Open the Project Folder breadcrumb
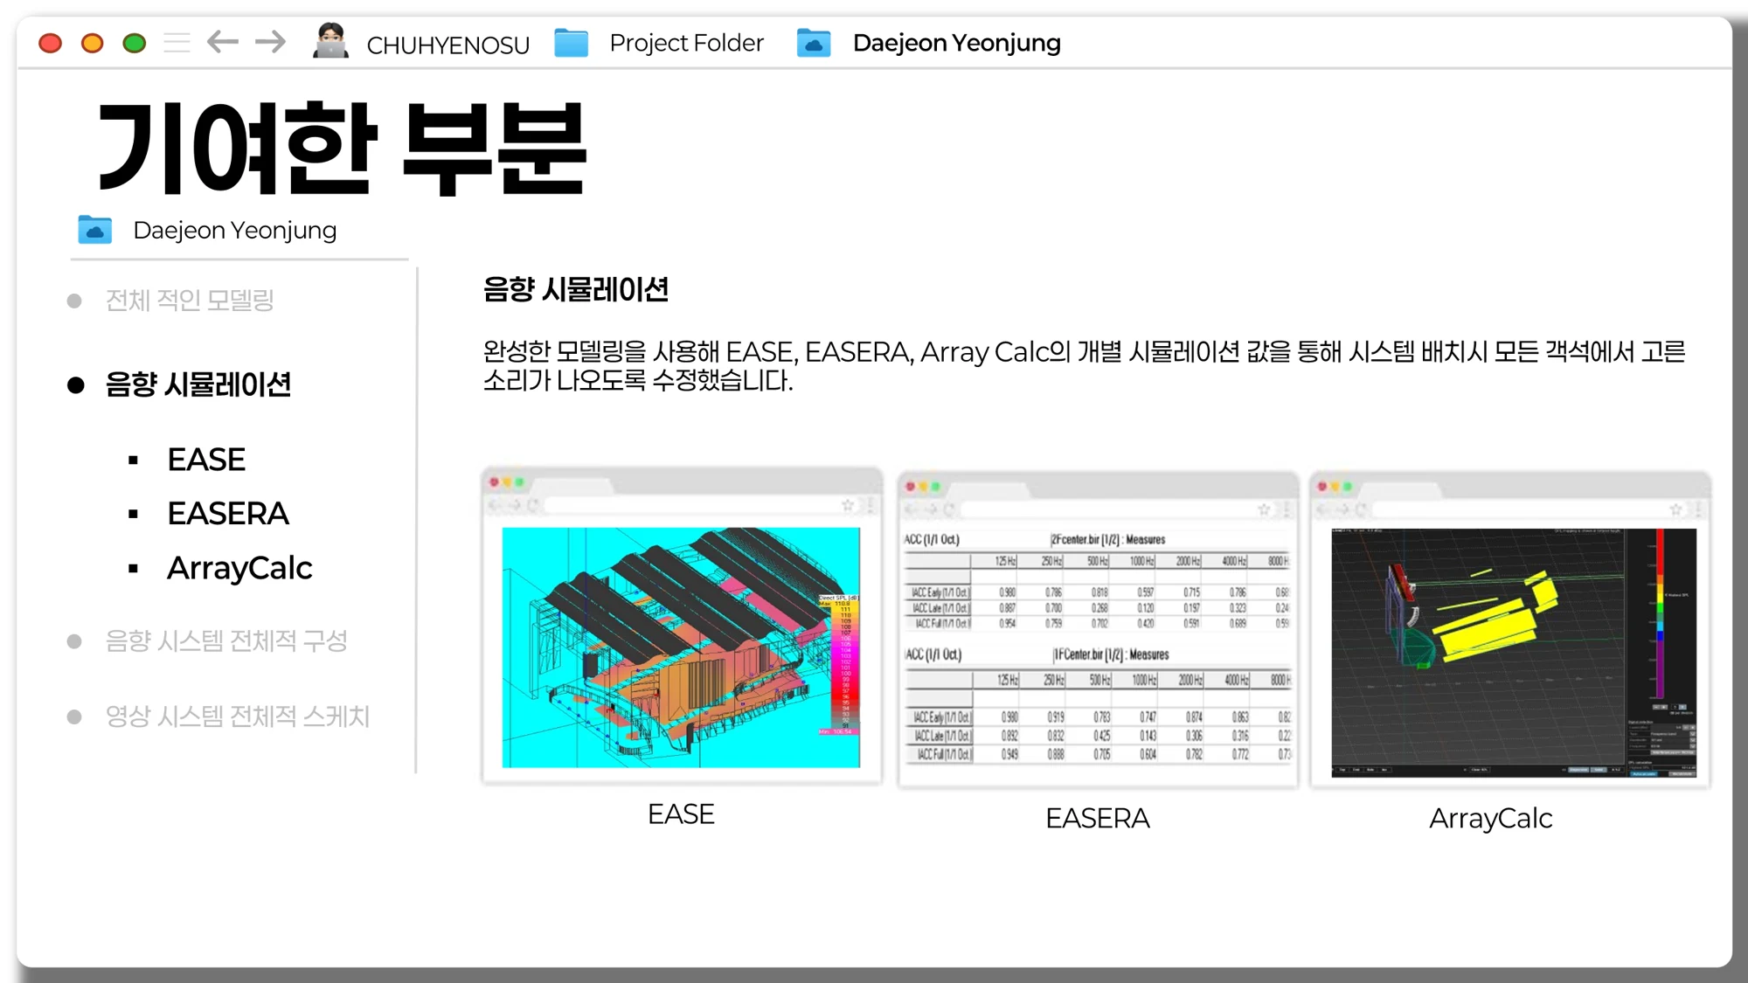The image size is (1748, 983). [686, 43]
